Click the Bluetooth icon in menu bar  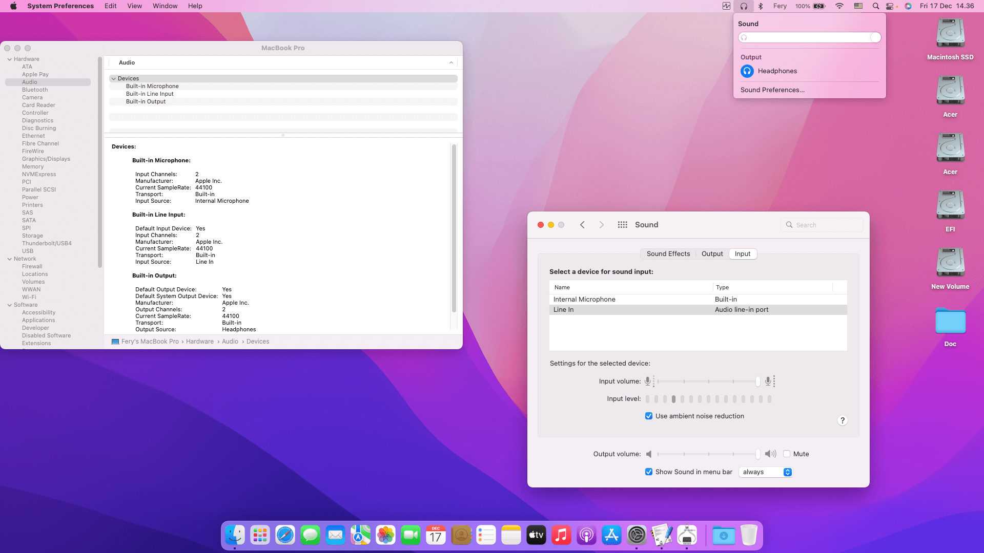760,6
